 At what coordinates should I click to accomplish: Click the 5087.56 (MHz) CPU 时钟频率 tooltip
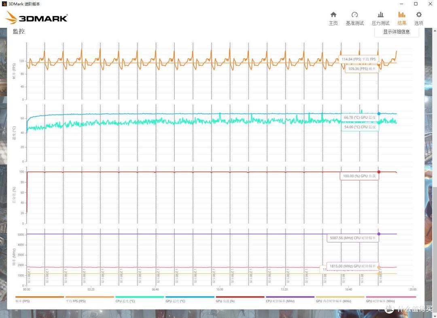coord(352,238)
